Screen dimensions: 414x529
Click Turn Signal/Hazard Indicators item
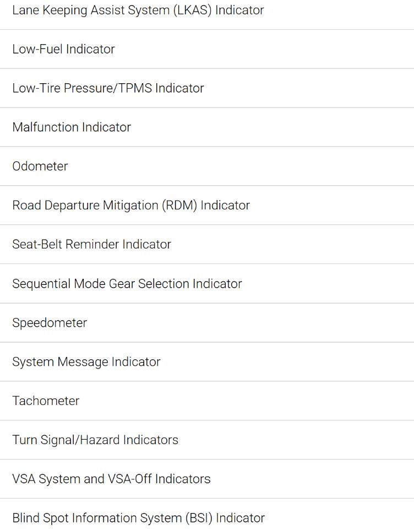[x=207, y=440]
